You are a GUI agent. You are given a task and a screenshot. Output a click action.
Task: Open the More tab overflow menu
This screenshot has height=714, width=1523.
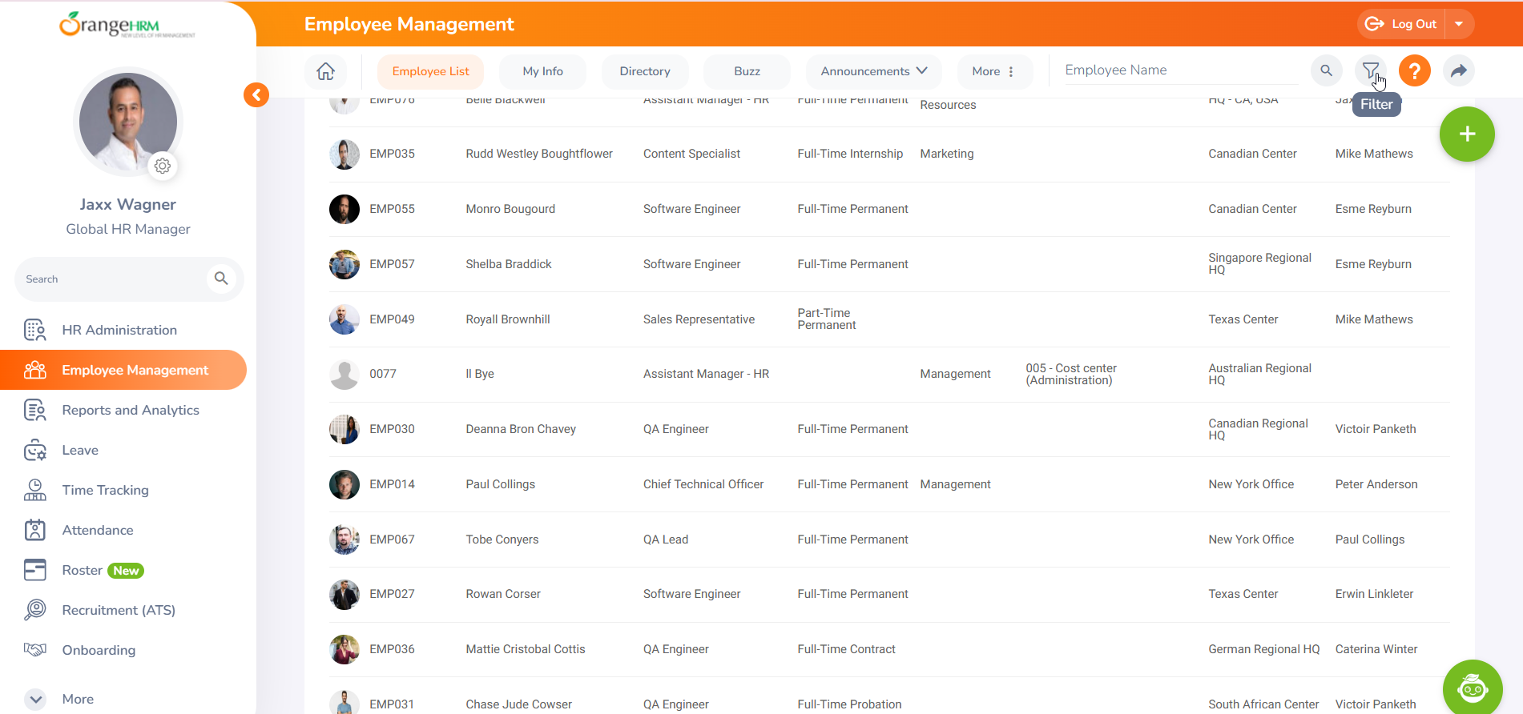pos(993,71)
